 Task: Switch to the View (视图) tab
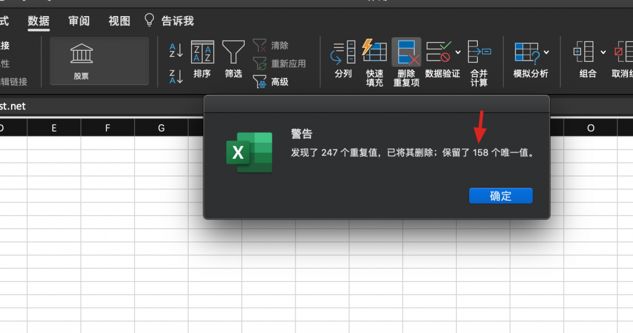click(x=119, y=21)
